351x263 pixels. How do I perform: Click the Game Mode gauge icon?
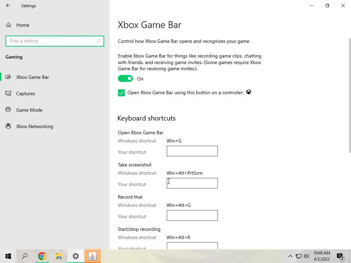[x=8, y=110]
